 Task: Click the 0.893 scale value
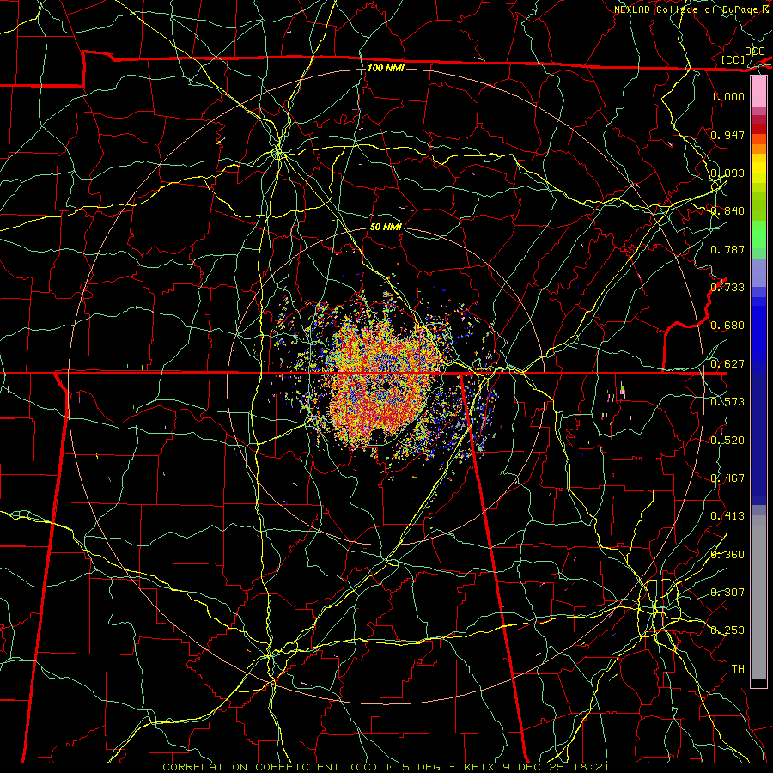pyautogui.click(x=727, y=173)
